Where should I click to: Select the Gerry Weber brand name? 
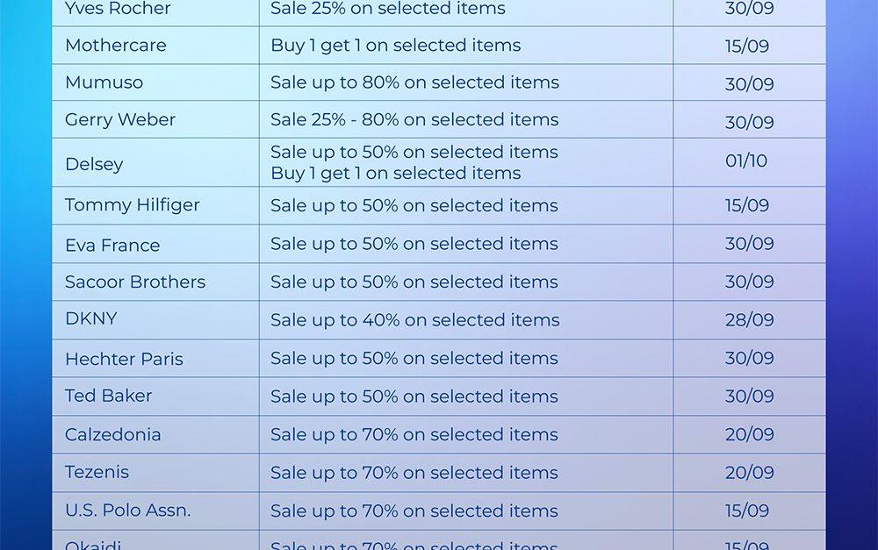[x=120, y=120]
